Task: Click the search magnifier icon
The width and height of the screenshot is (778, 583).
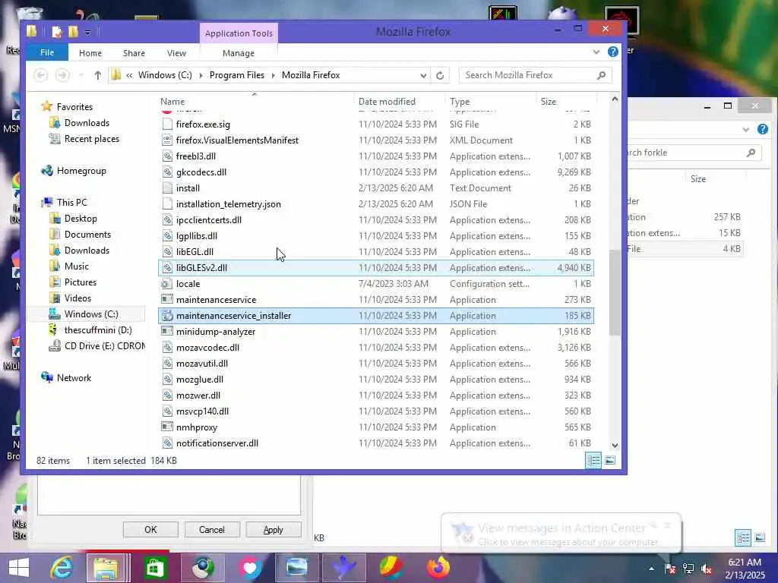Action: click(x=602, y=75)
